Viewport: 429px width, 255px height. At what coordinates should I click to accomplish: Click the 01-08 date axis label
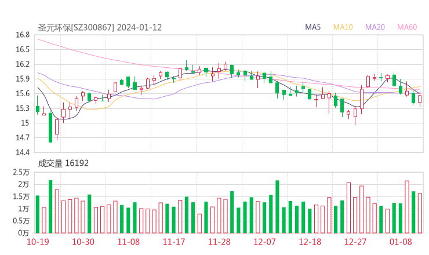click(x=401, y=242)
